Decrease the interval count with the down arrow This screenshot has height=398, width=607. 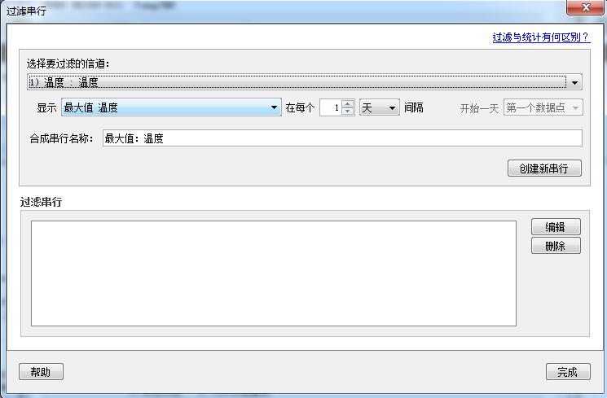coord(348,112)
